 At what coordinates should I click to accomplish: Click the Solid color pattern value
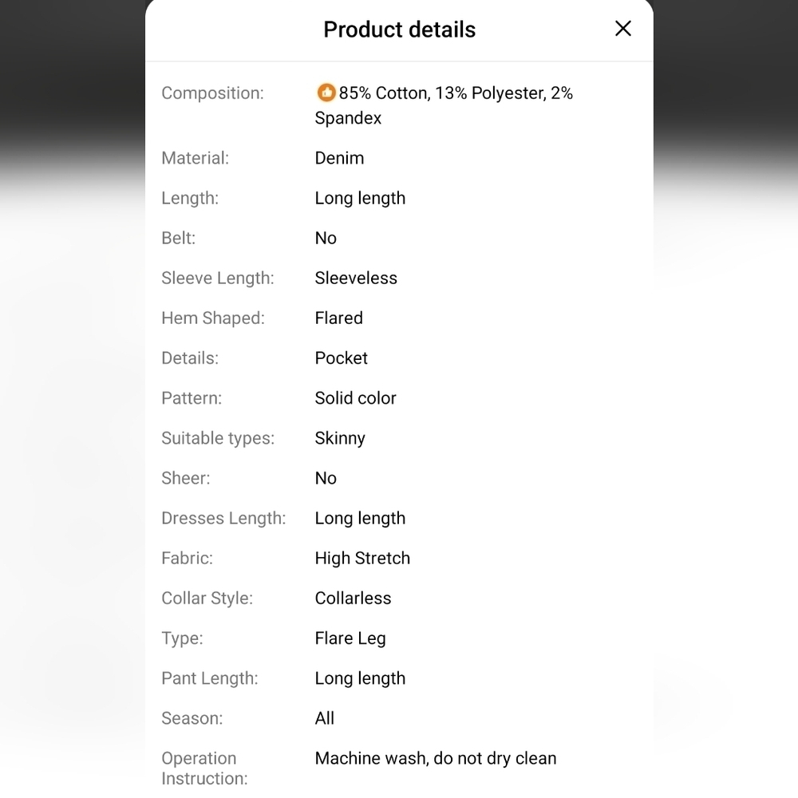tap(355, 397)
